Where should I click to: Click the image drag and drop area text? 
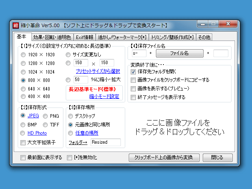(x=179, y=128)
